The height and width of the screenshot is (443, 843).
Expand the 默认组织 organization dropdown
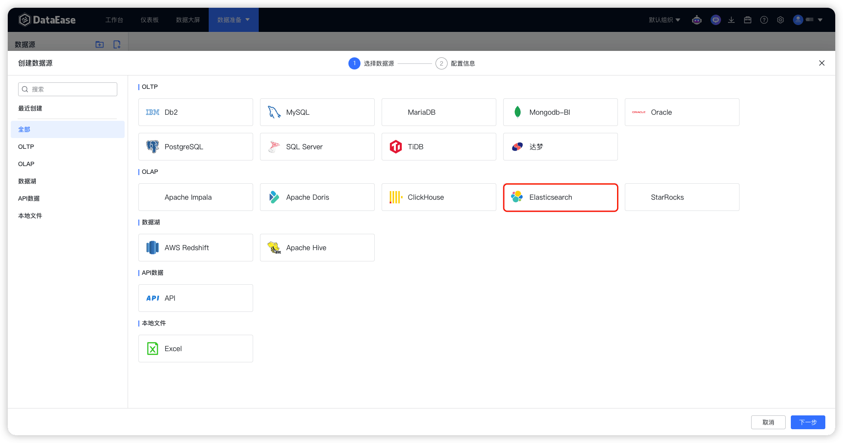tap(664, 20)
